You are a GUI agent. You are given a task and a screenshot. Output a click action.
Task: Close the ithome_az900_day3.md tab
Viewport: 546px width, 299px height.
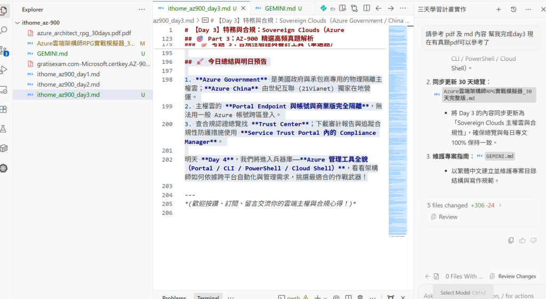point(243,9)
